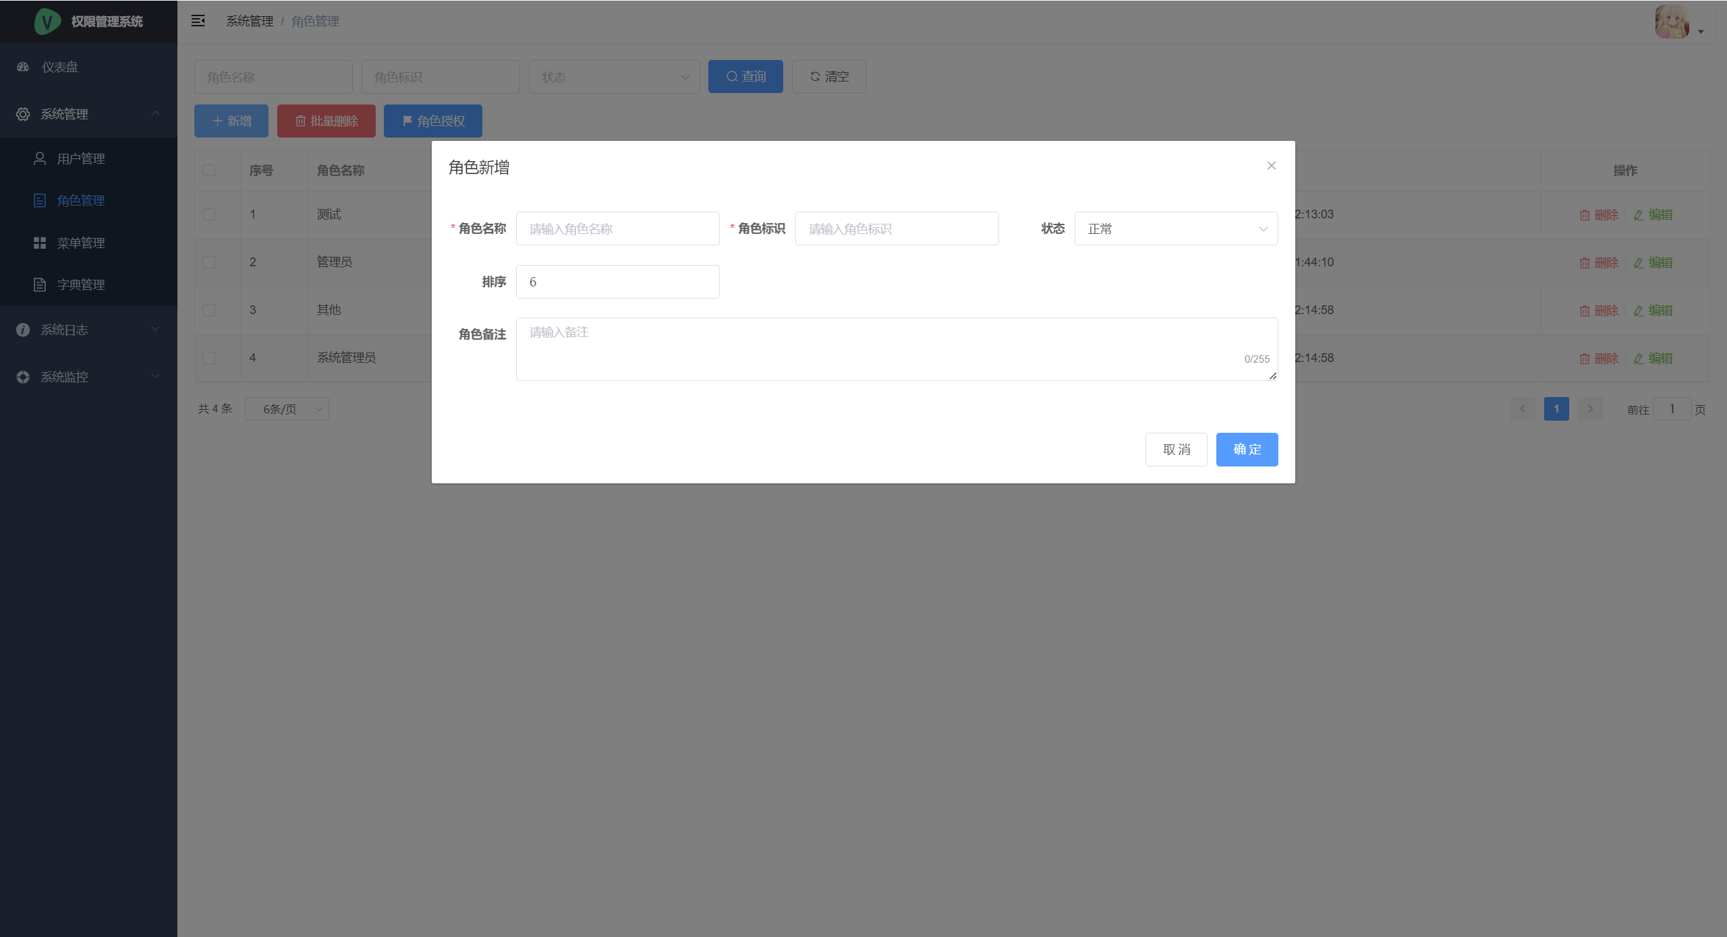
Task: Click the 系统日志 info icon in the sidebar
Action: coord(23,330)
